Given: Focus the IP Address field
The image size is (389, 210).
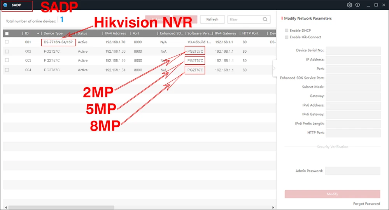Looking at the screenshot, I should [353, 60].
